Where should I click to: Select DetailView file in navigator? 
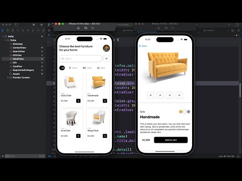tap(18, 59)
